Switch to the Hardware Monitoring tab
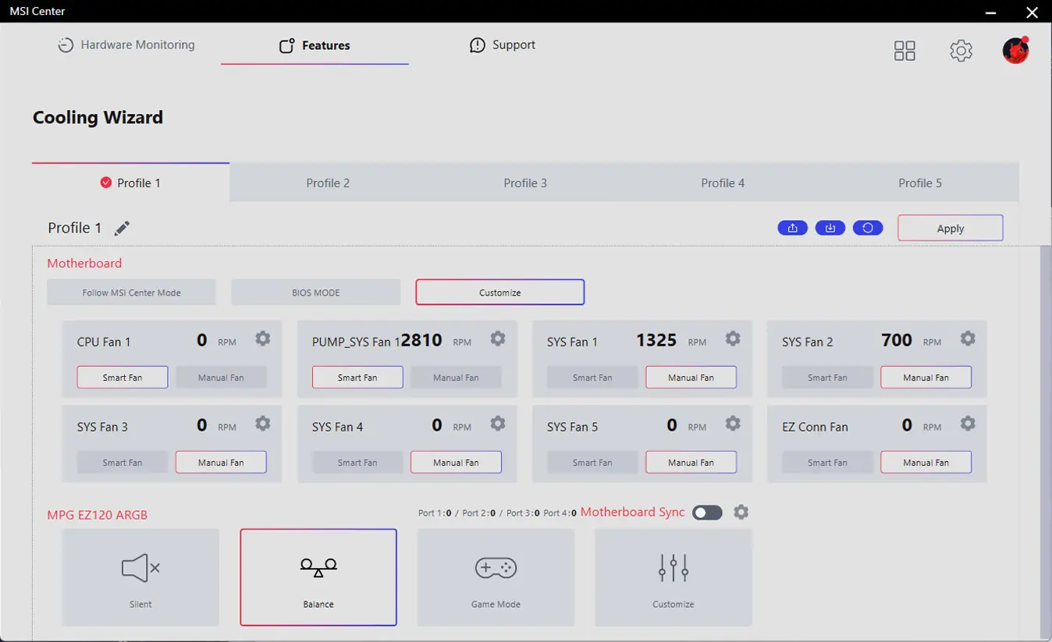 (126, 45)
